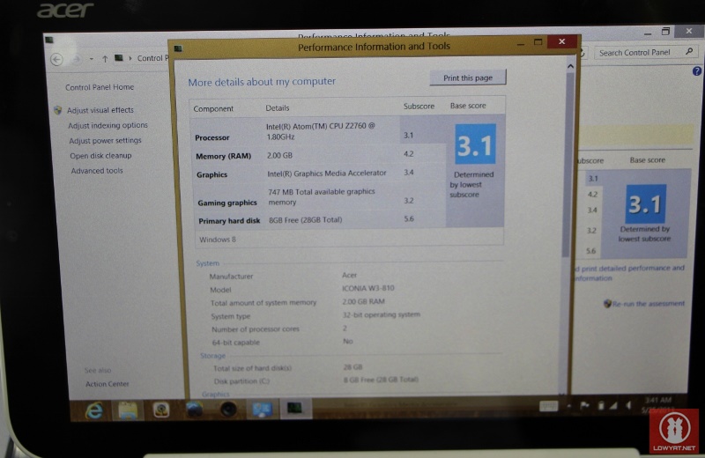Image resolution: width=705 pixels, height=458 pixels.
Task: Click the More details about my computer heading
Action: [262, 82]
